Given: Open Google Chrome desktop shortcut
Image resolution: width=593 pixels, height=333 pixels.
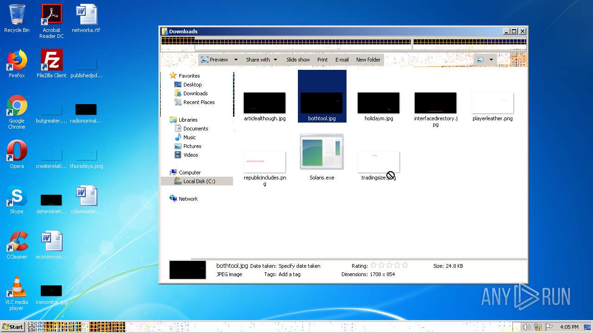Looking at the screenshot, I should click(x=17, y=112).
